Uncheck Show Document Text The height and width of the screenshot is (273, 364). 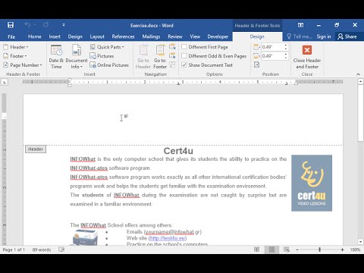pyautogui.click(x=184, y=65)
